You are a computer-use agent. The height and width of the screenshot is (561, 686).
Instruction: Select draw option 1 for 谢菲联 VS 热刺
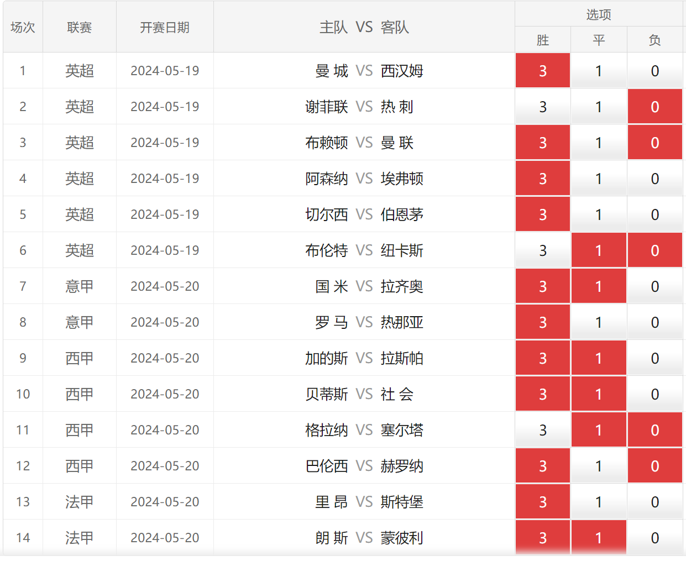point(599,107)
